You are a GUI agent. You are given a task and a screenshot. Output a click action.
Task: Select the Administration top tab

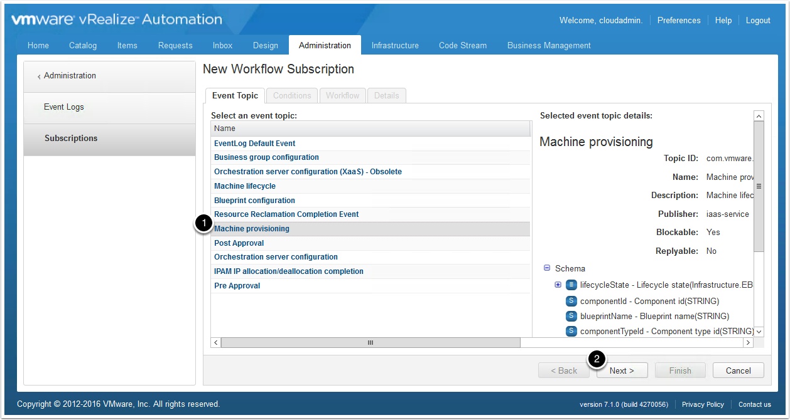pos(325,45)
